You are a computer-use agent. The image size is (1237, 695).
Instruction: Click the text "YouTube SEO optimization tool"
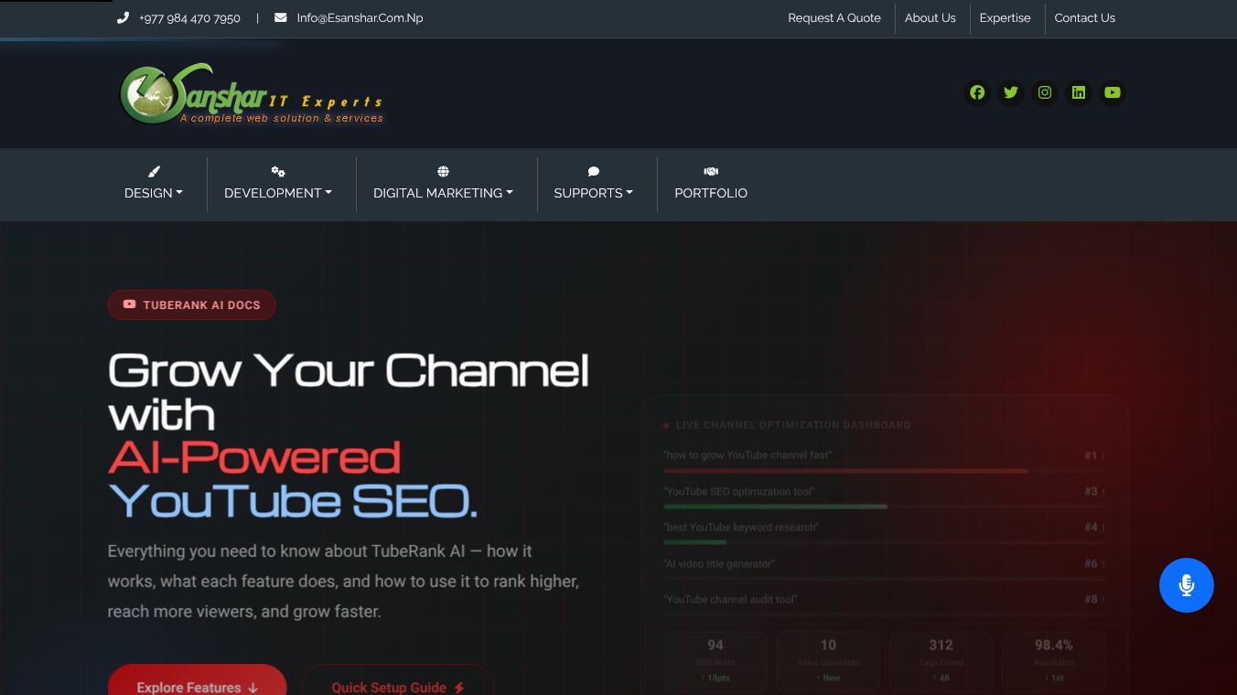tap(739, 492)
